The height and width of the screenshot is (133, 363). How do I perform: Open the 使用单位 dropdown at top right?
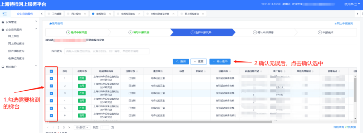pyautogui.click(x=352, y=4)
